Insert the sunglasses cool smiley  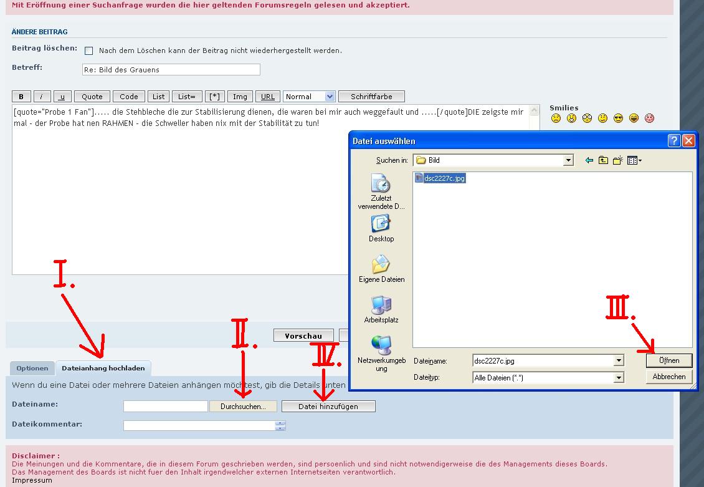[618, 118]
